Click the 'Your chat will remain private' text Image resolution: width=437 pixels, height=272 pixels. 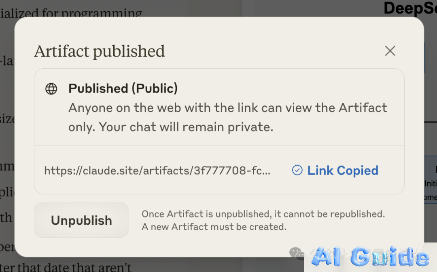click(x=186, y=127)
